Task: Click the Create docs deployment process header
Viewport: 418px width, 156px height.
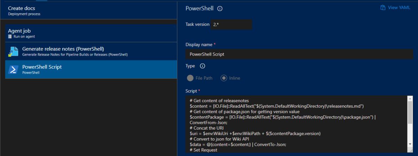Action: coord(88,10)
